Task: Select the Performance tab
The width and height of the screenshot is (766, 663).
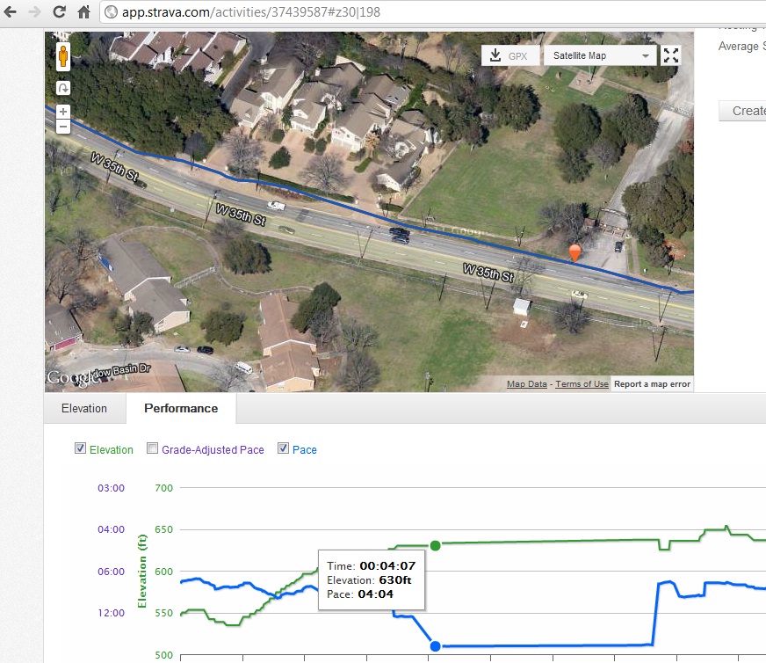Action: click(181, 408)
